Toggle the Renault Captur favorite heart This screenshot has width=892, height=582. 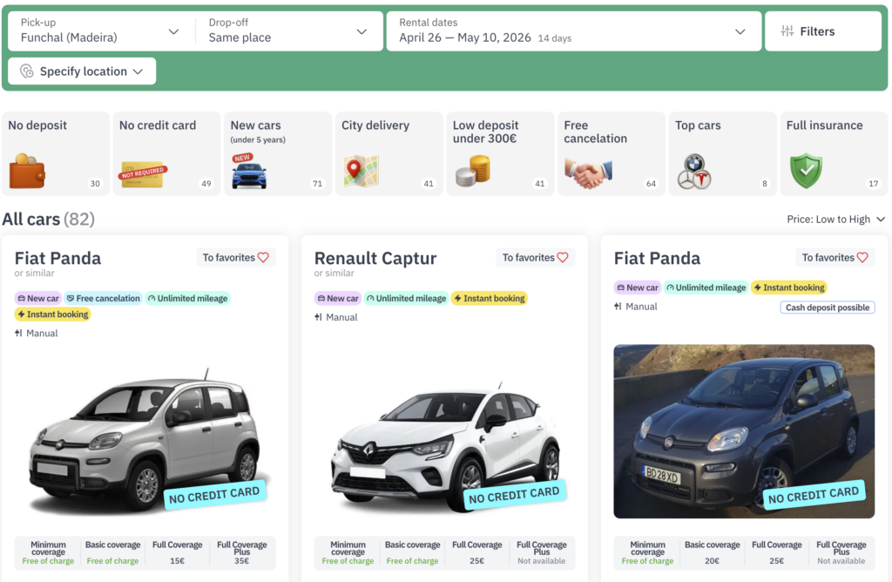535,257
